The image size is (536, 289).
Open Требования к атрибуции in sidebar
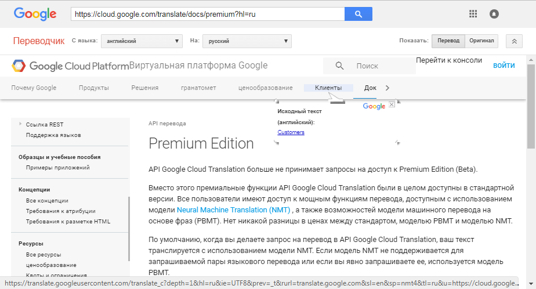[60, 211]
